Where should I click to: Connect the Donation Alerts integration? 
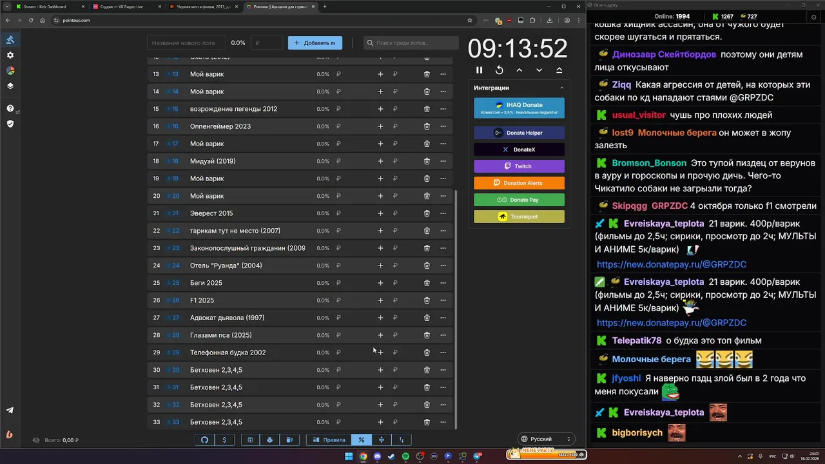pos(519,183)
